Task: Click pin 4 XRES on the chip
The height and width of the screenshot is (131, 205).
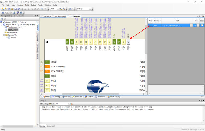Action: pos(47,76)
